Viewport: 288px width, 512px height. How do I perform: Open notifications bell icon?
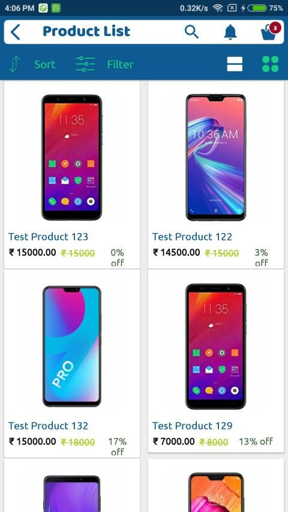[x=230, y=32]
